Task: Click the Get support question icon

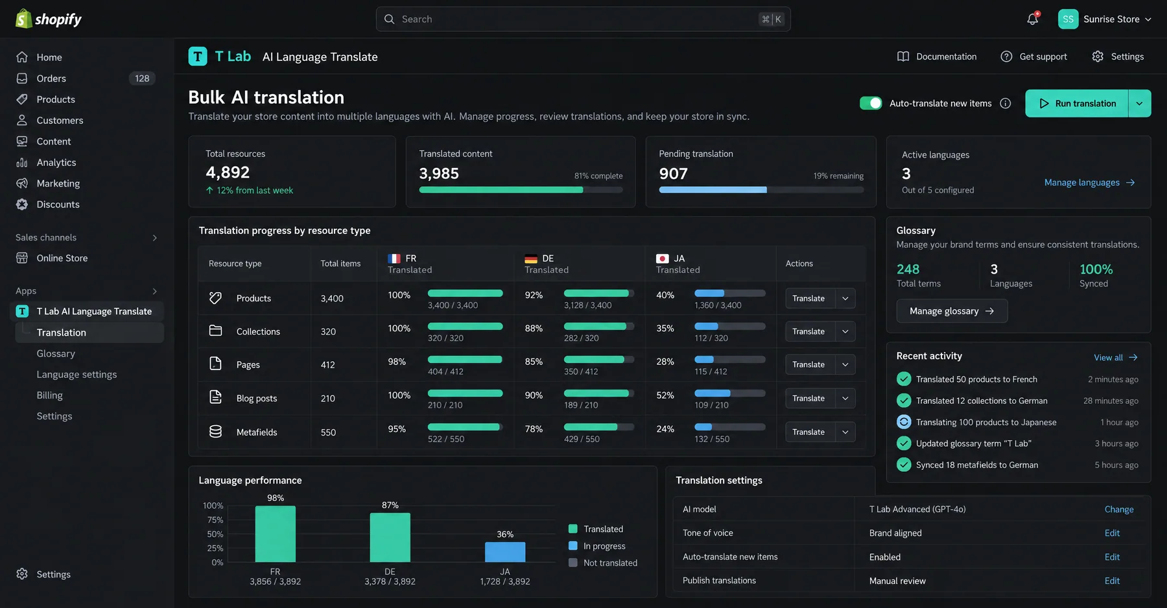Action: (x=1006, y=56)
